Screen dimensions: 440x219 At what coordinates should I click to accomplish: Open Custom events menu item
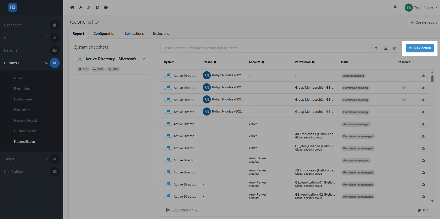click(25, 131)
